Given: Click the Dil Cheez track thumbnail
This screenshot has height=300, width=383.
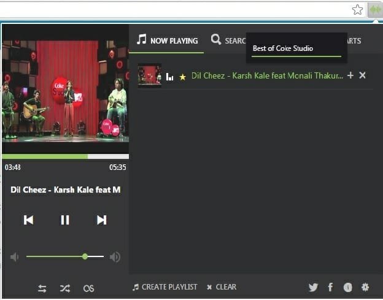Looking at the screenshot, I should click(x=150, y=75).
